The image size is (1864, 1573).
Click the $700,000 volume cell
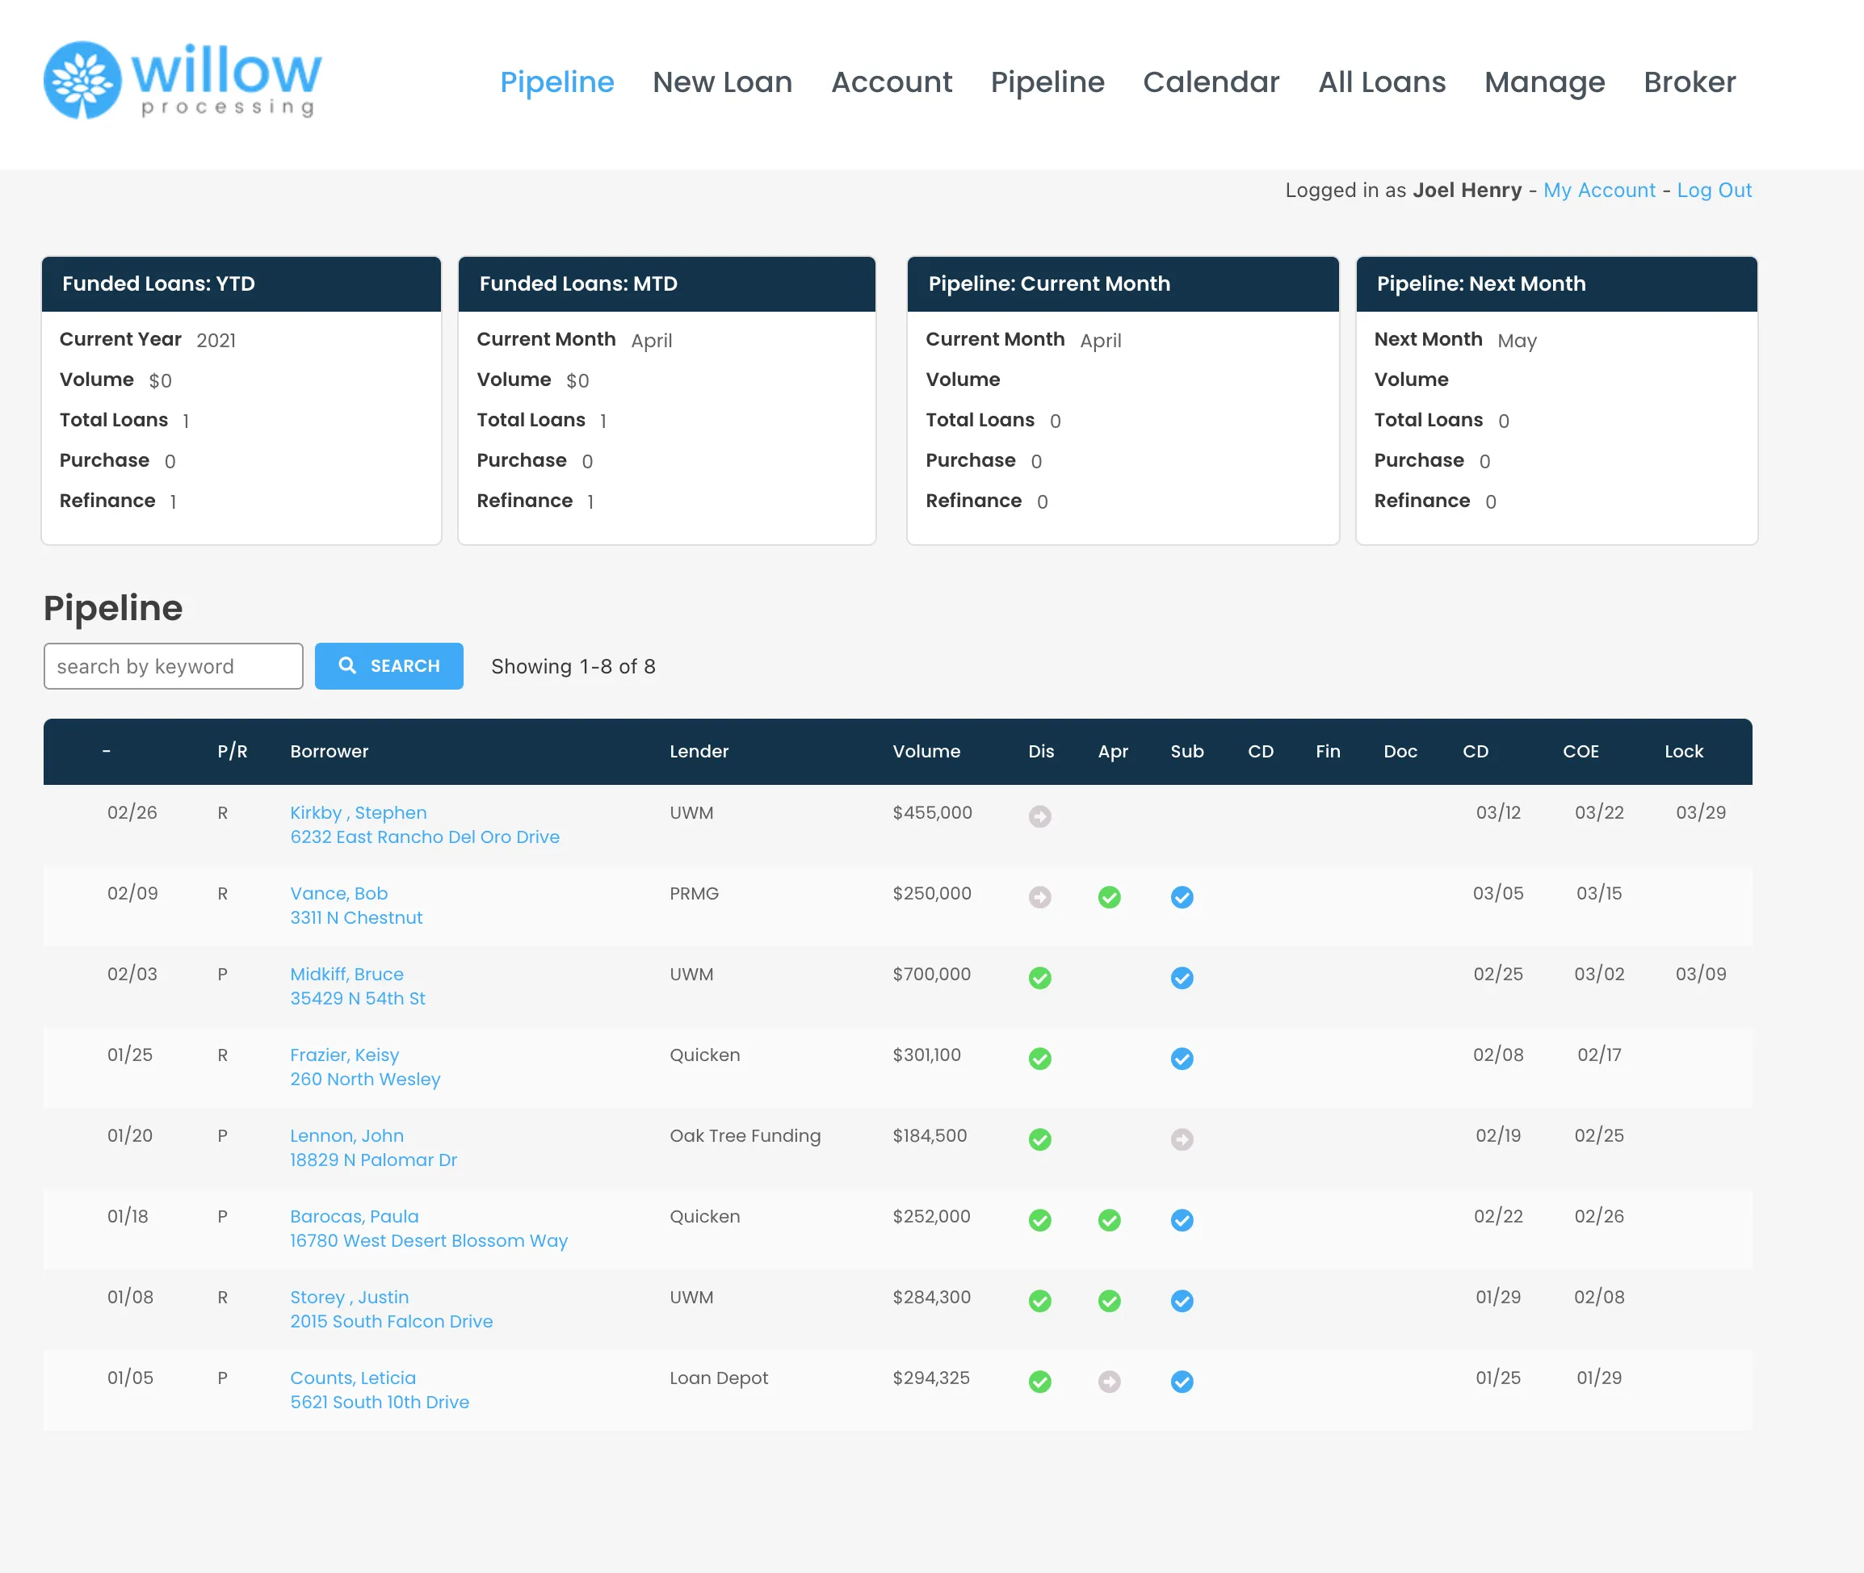pyautogui.click(x=932, y=974)
